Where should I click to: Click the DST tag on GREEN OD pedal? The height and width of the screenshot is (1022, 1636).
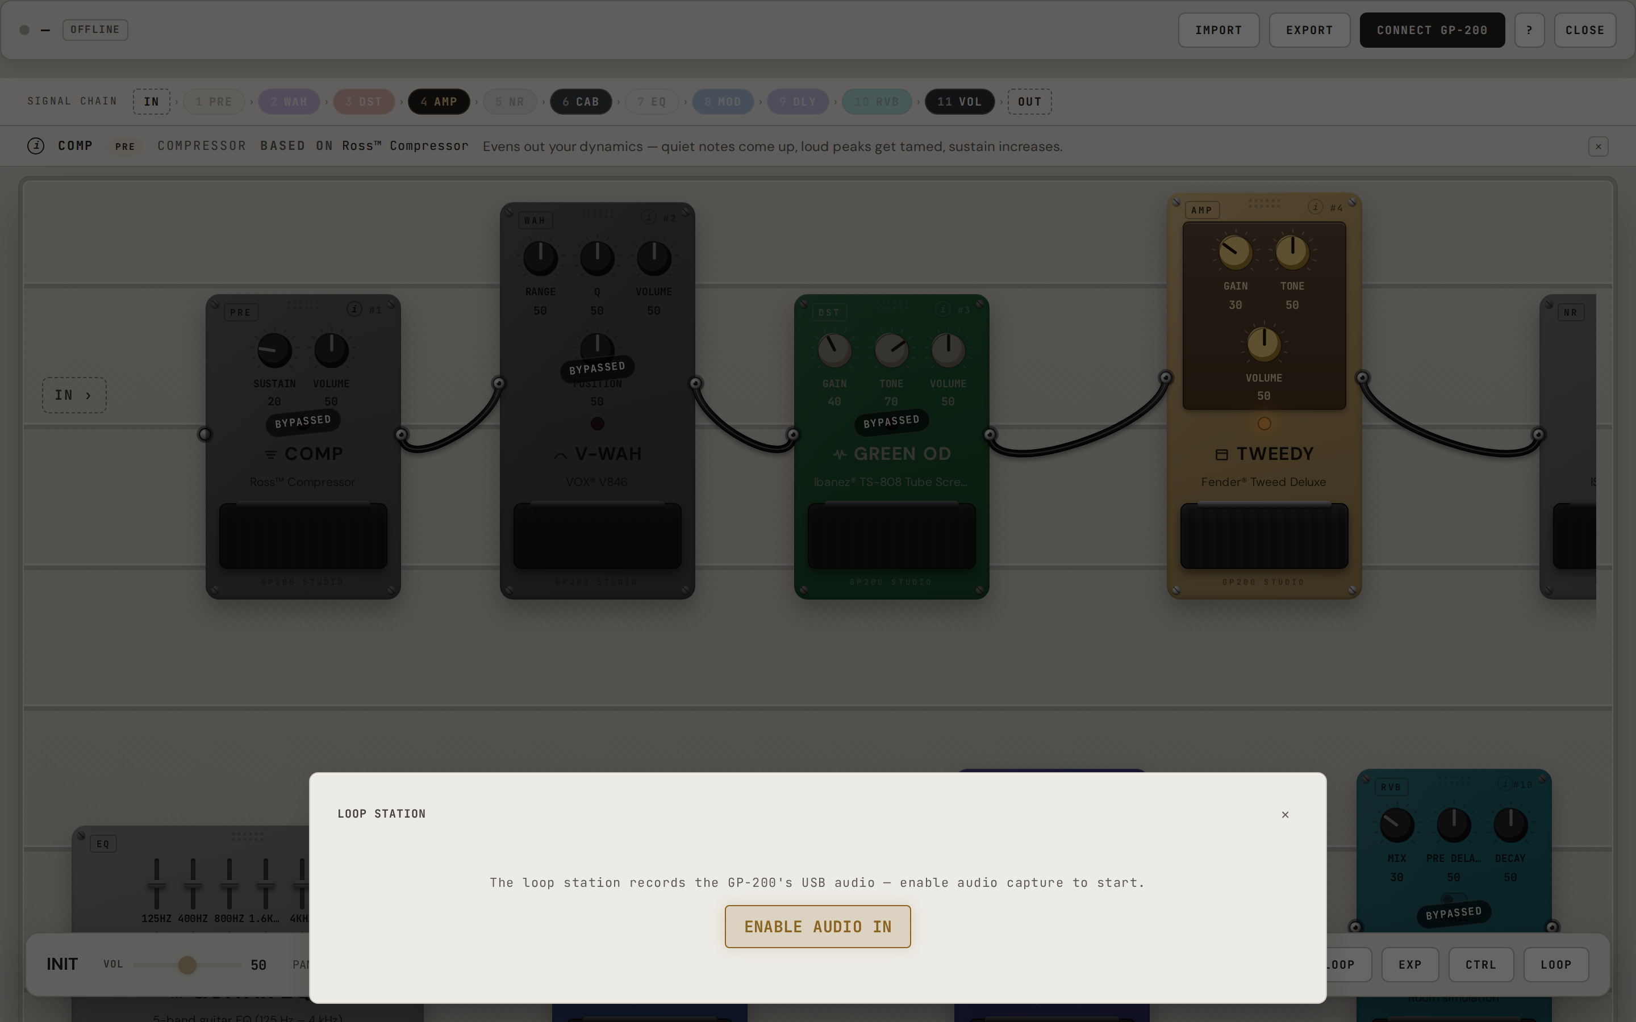[x=829, y=312]
